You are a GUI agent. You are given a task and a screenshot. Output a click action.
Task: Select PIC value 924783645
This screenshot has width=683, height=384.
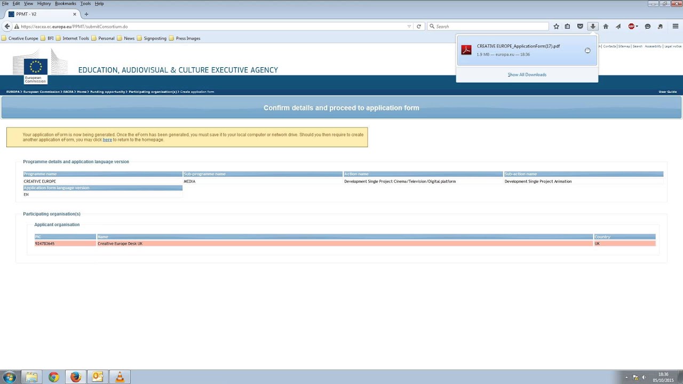pyautogui.click(x=45, y=244)
